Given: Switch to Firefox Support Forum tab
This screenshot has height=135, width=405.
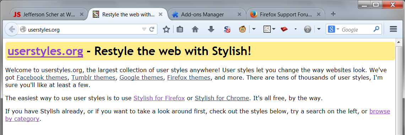Looking at the screenshot, I should [285, 15].
